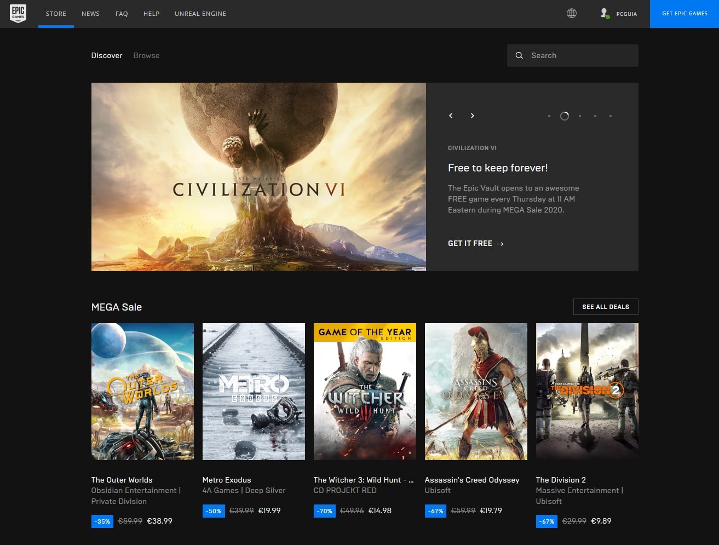The height and width of the screenshot is (545, 719).
Task: Click the arrow beside GET IT FREE
Action: coord(500,244)
